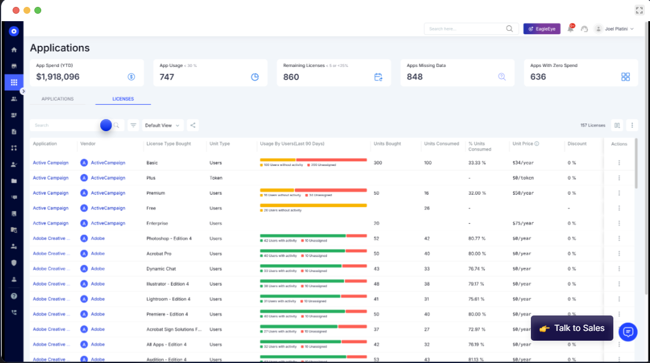This screenshot has height=363, width=650.
Task: Expand the Default View dropdown
Action: click(162, 125)
